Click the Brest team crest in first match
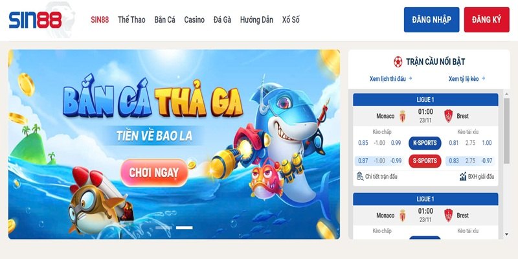 (x=448, y=117)
